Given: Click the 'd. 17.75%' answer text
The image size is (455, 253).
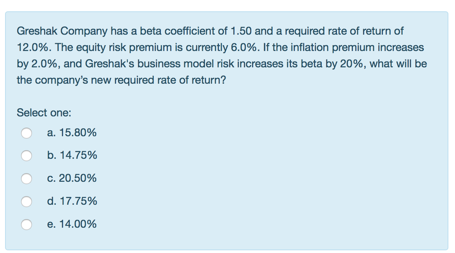Looking at the screenshot, I should pyautogui.click(x=72, y=201).
